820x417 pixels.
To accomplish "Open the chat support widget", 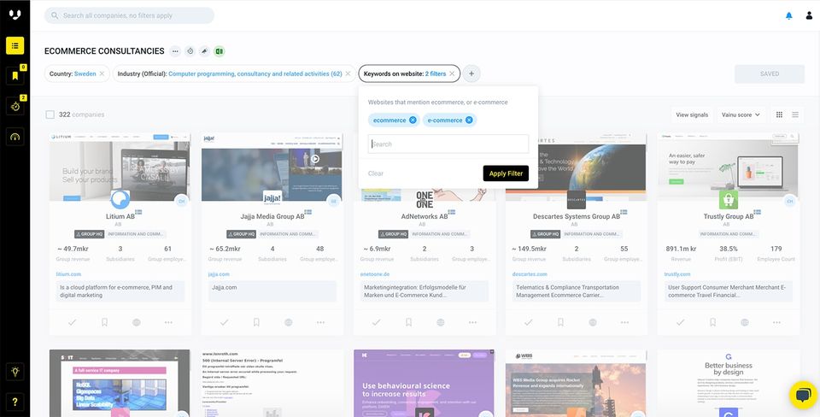I will [x=803, y=396].
